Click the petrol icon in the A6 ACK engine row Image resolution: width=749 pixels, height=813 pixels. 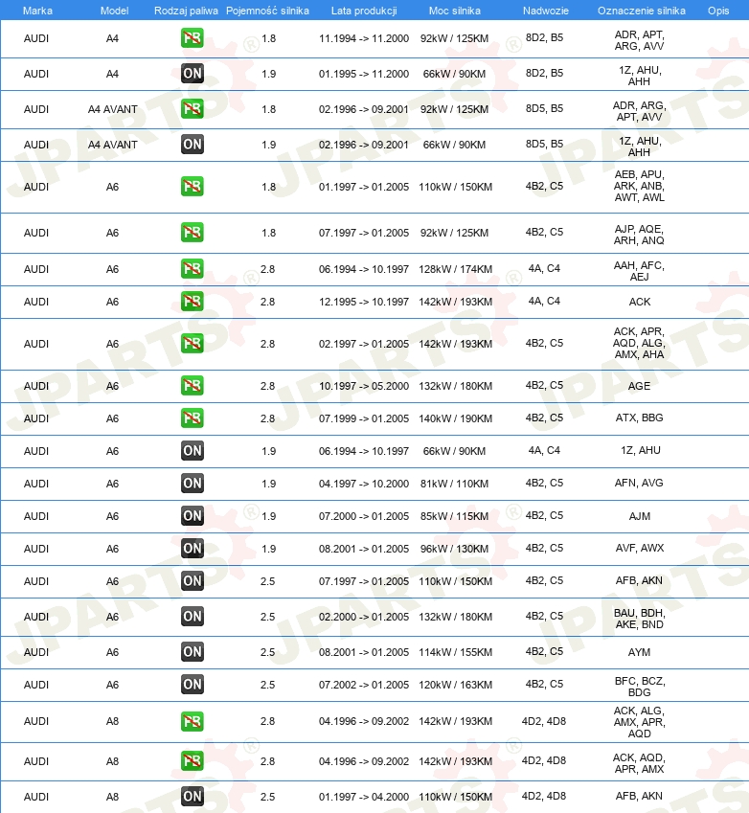[x=192, y=302]
